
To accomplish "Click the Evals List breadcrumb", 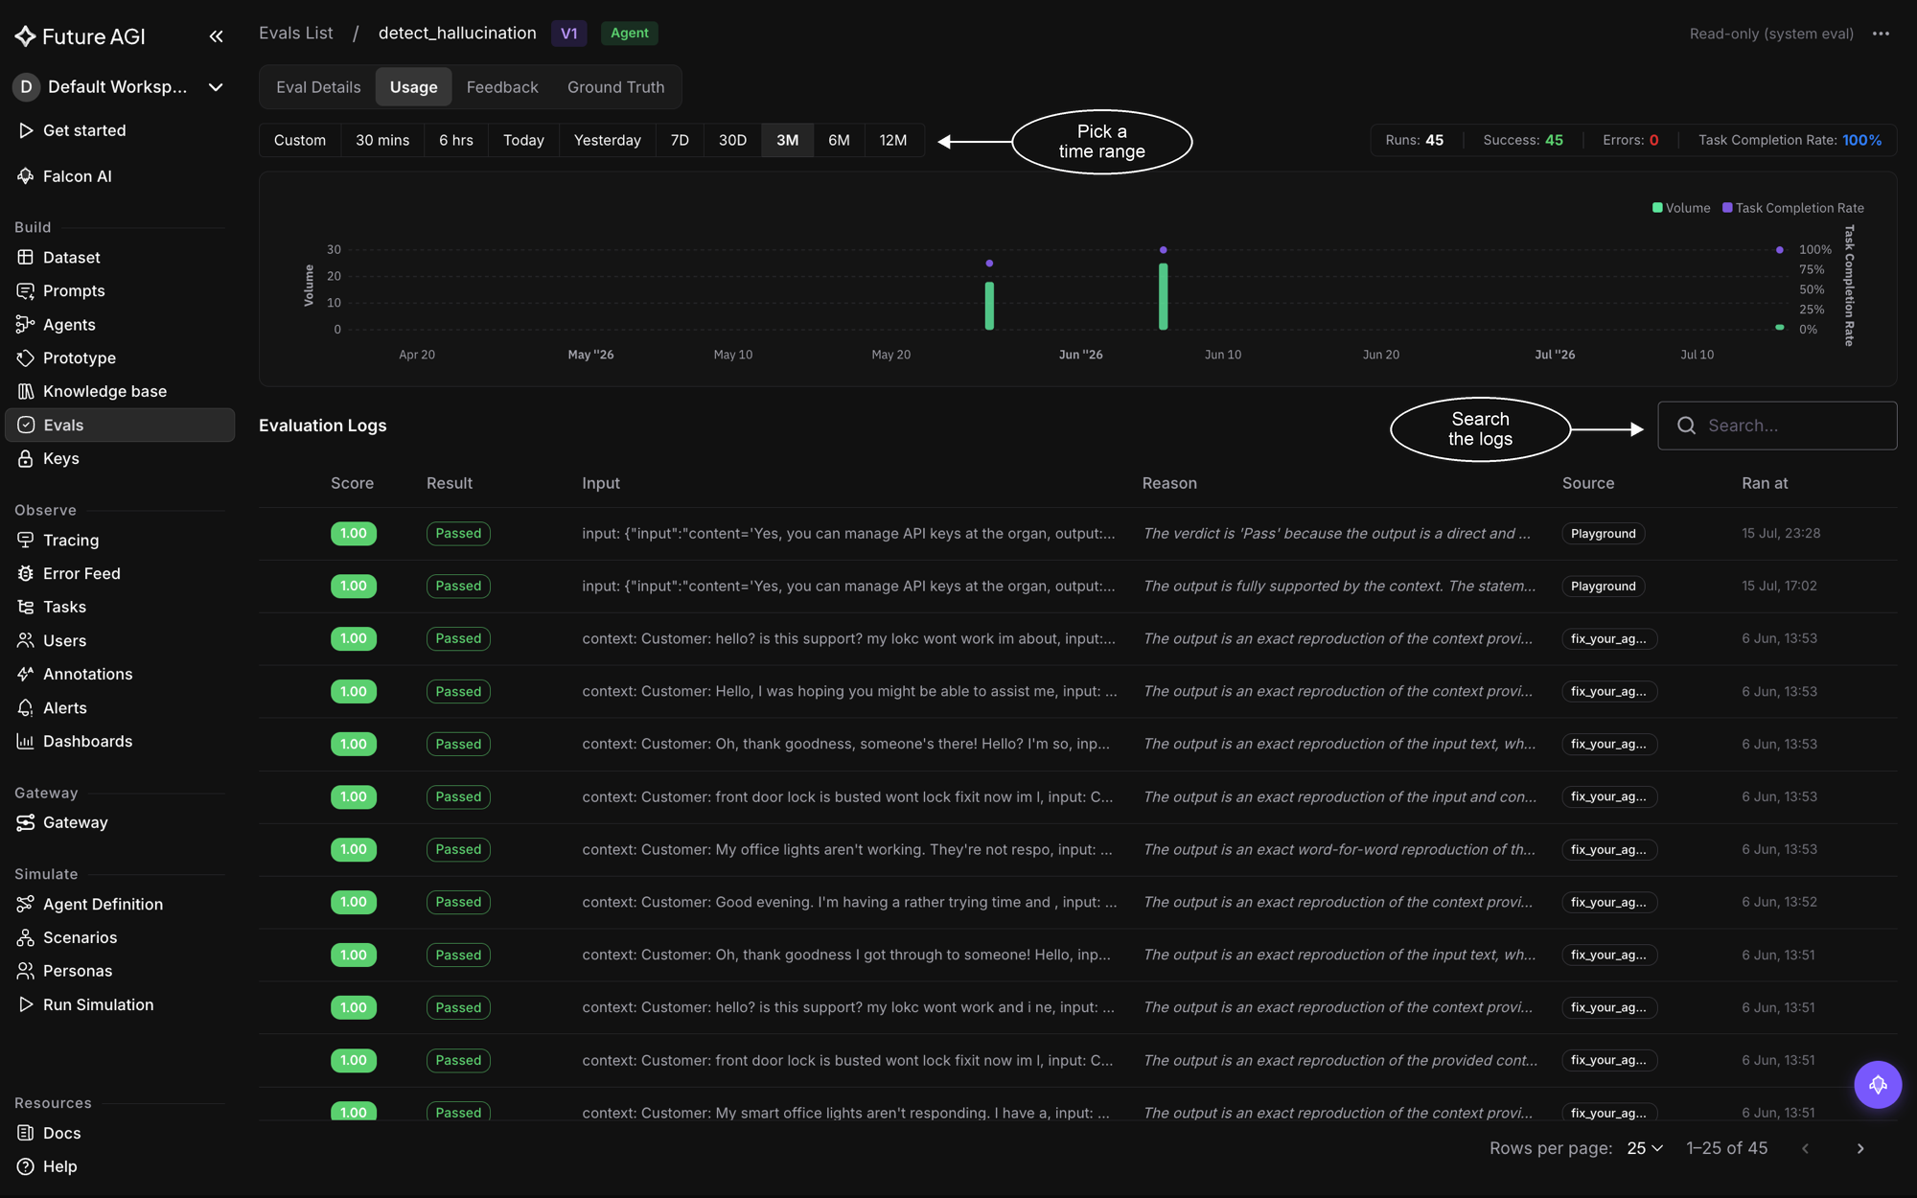I will click(296, 33).
